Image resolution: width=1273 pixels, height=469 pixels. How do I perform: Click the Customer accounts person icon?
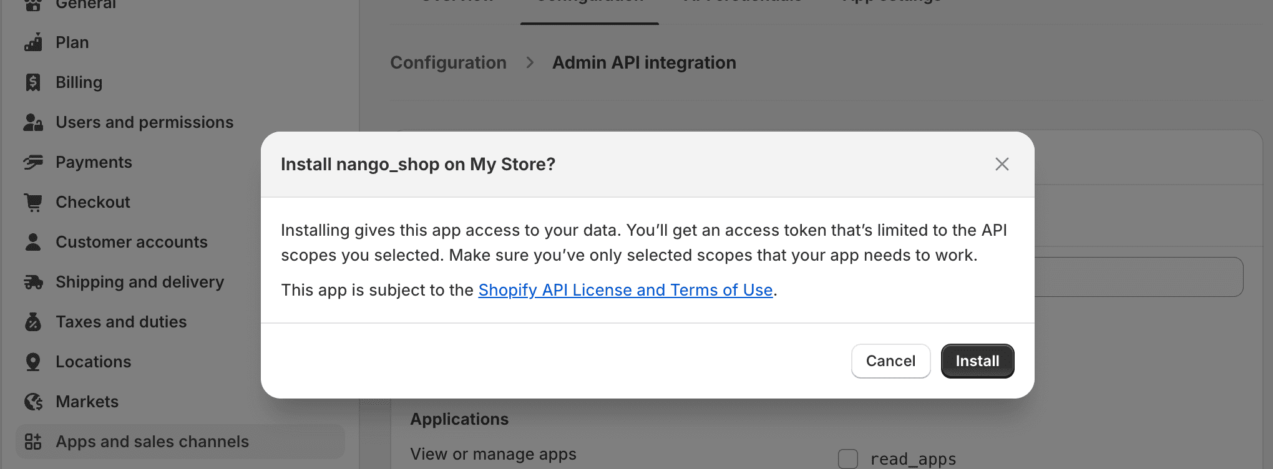[33, 242]
